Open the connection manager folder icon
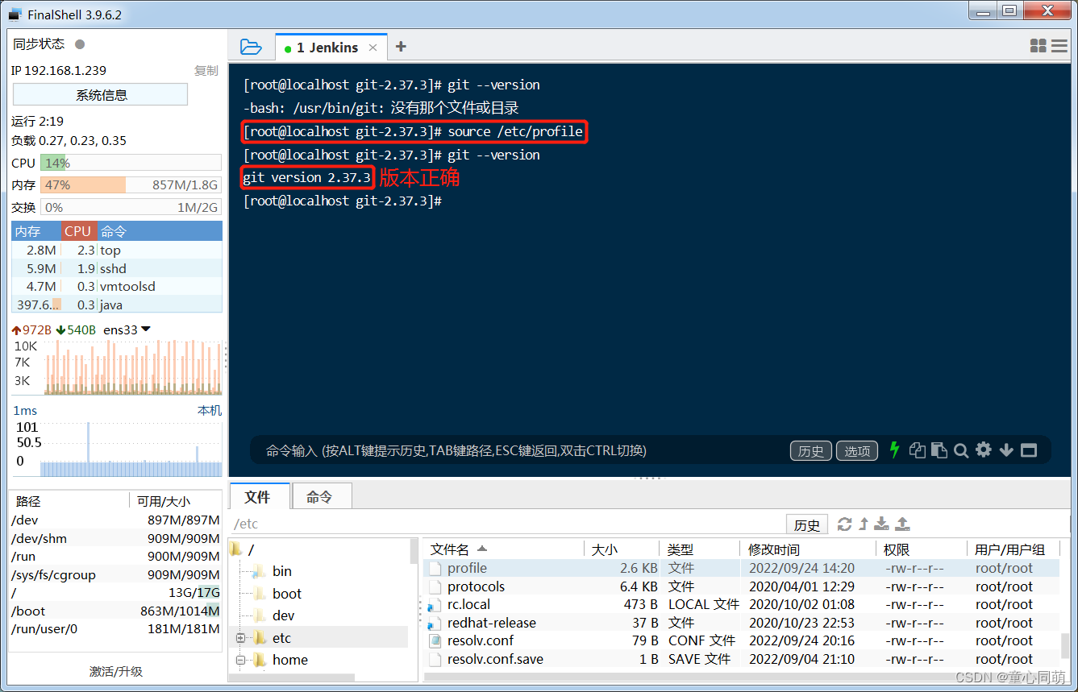1078x692 pixels. click(x=251, y=47)
